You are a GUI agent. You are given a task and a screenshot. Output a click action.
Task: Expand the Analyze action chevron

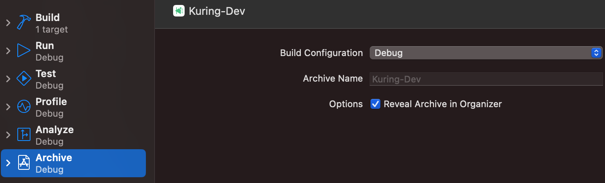pyautogui.click(x=8, y=135)
